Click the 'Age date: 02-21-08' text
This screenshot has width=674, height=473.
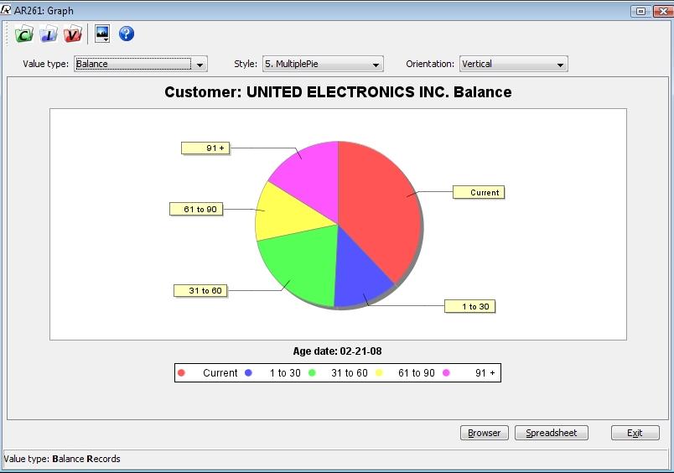click(338, 351)
